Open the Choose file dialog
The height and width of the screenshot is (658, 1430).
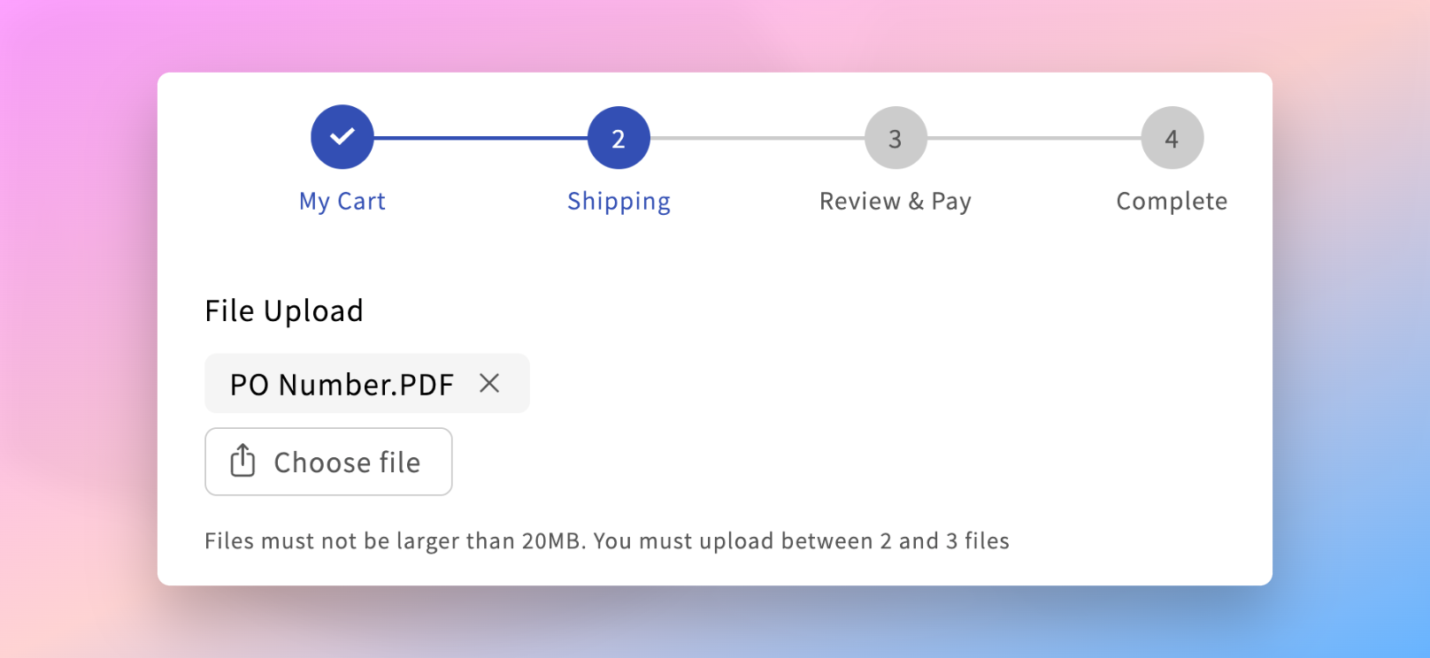tap(328, 461)
